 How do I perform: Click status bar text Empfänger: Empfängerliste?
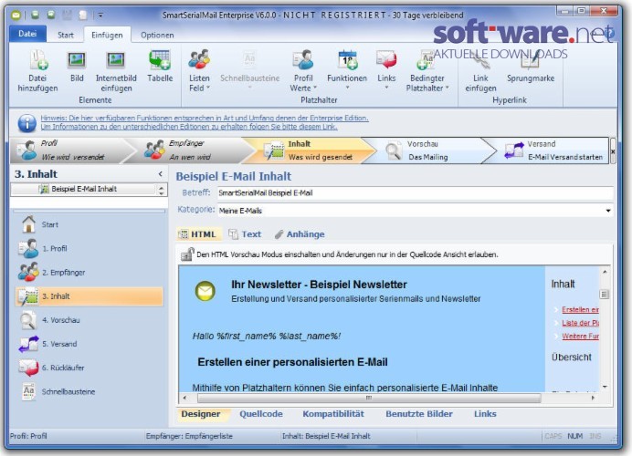189,436
